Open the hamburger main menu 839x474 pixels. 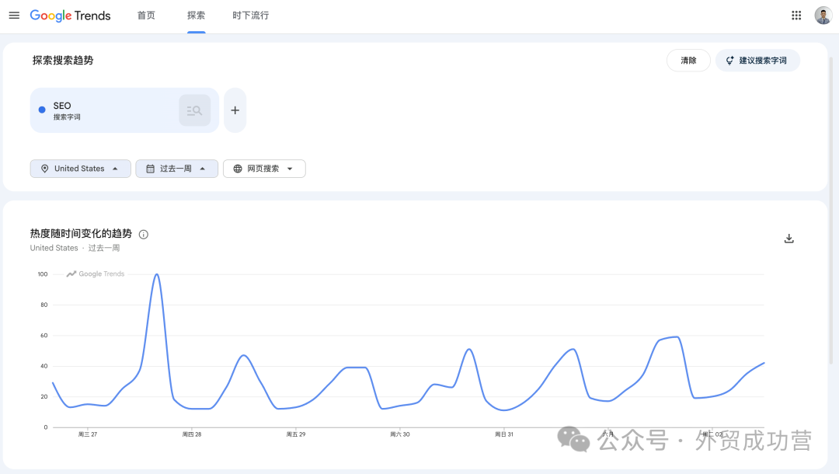pyautogui.click(x=15, y=16)
